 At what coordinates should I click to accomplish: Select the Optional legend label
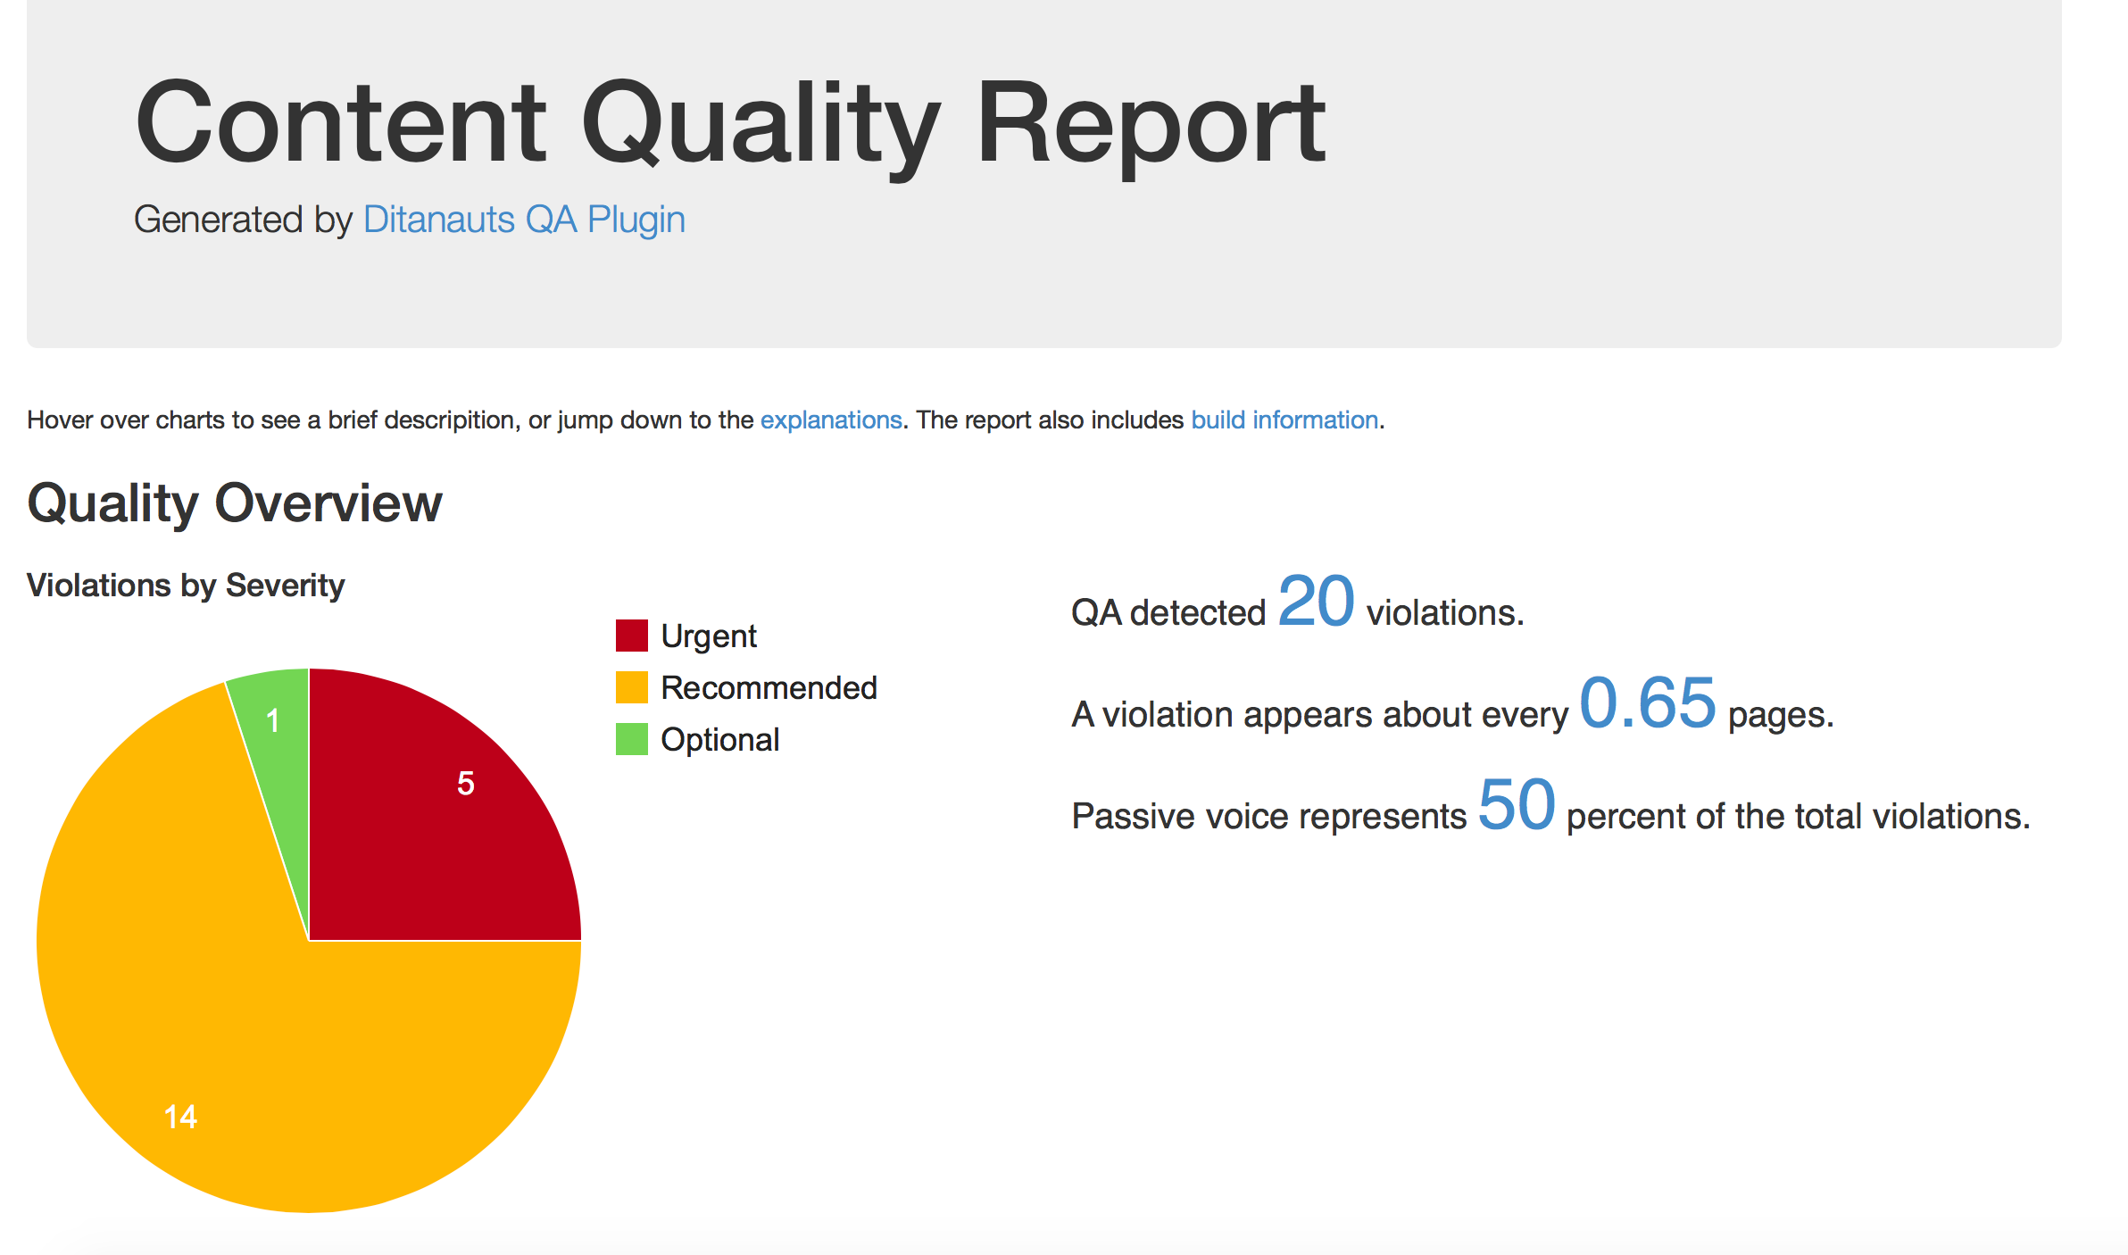pos(719,740)
